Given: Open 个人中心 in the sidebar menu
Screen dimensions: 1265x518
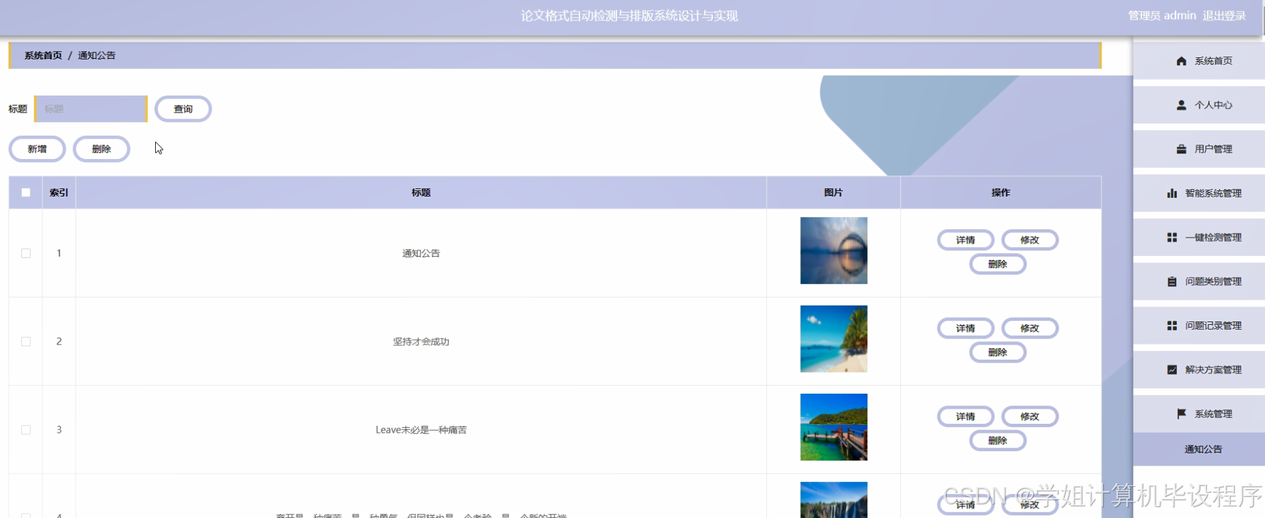Looking at the screenshot, I should pyautogui.click(x=1199, y=105).
